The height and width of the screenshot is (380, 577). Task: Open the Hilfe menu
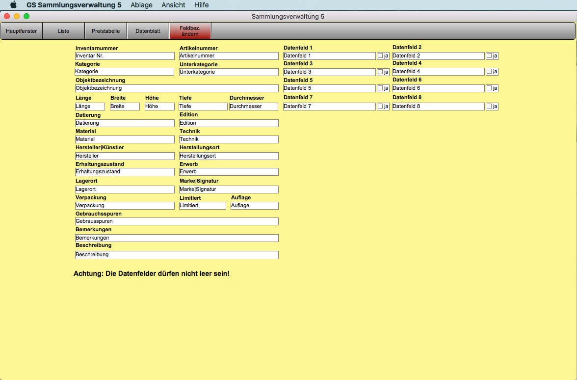pos(201,5)
